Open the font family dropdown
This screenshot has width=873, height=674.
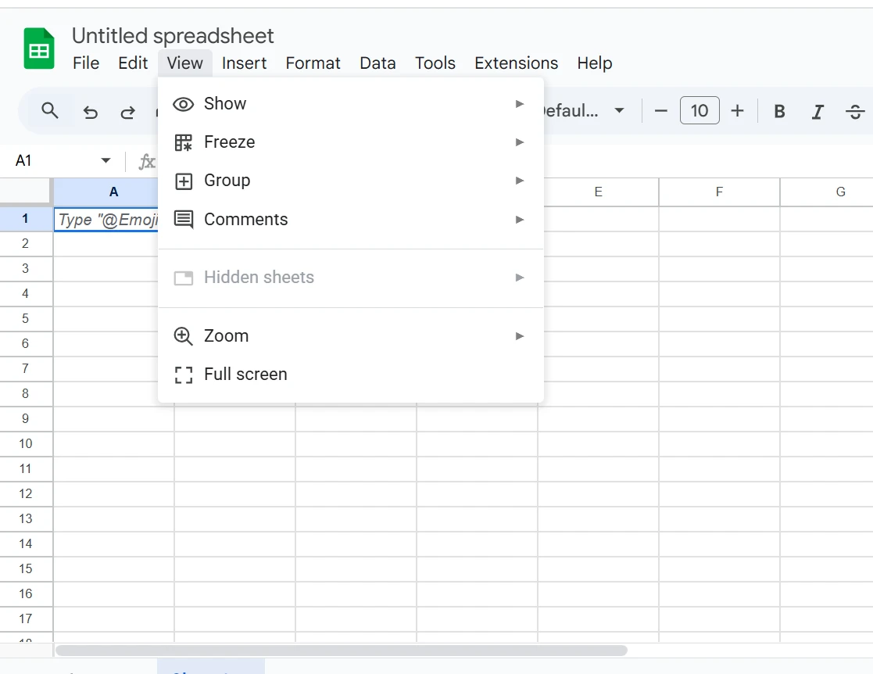[x=582, y=111]
